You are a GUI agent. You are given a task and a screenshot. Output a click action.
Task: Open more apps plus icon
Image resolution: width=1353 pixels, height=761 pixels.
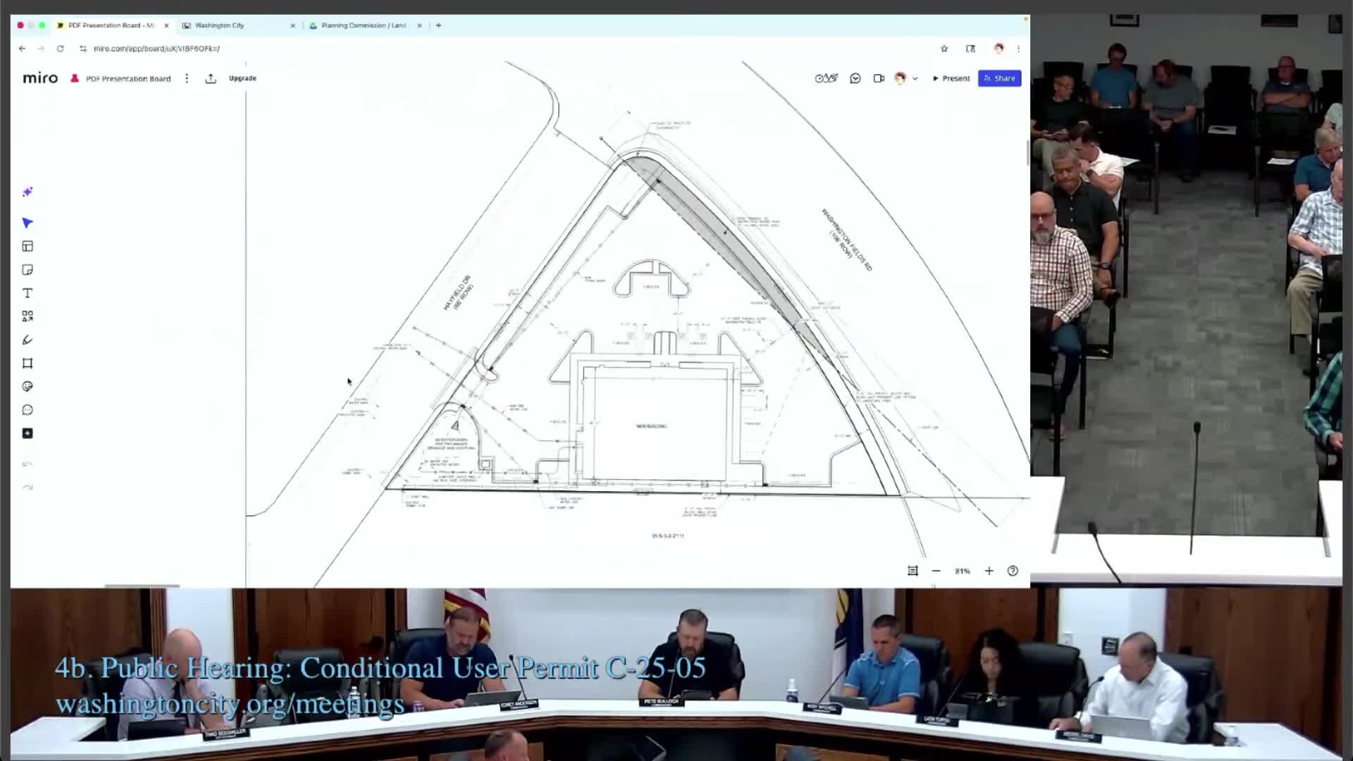27,433
